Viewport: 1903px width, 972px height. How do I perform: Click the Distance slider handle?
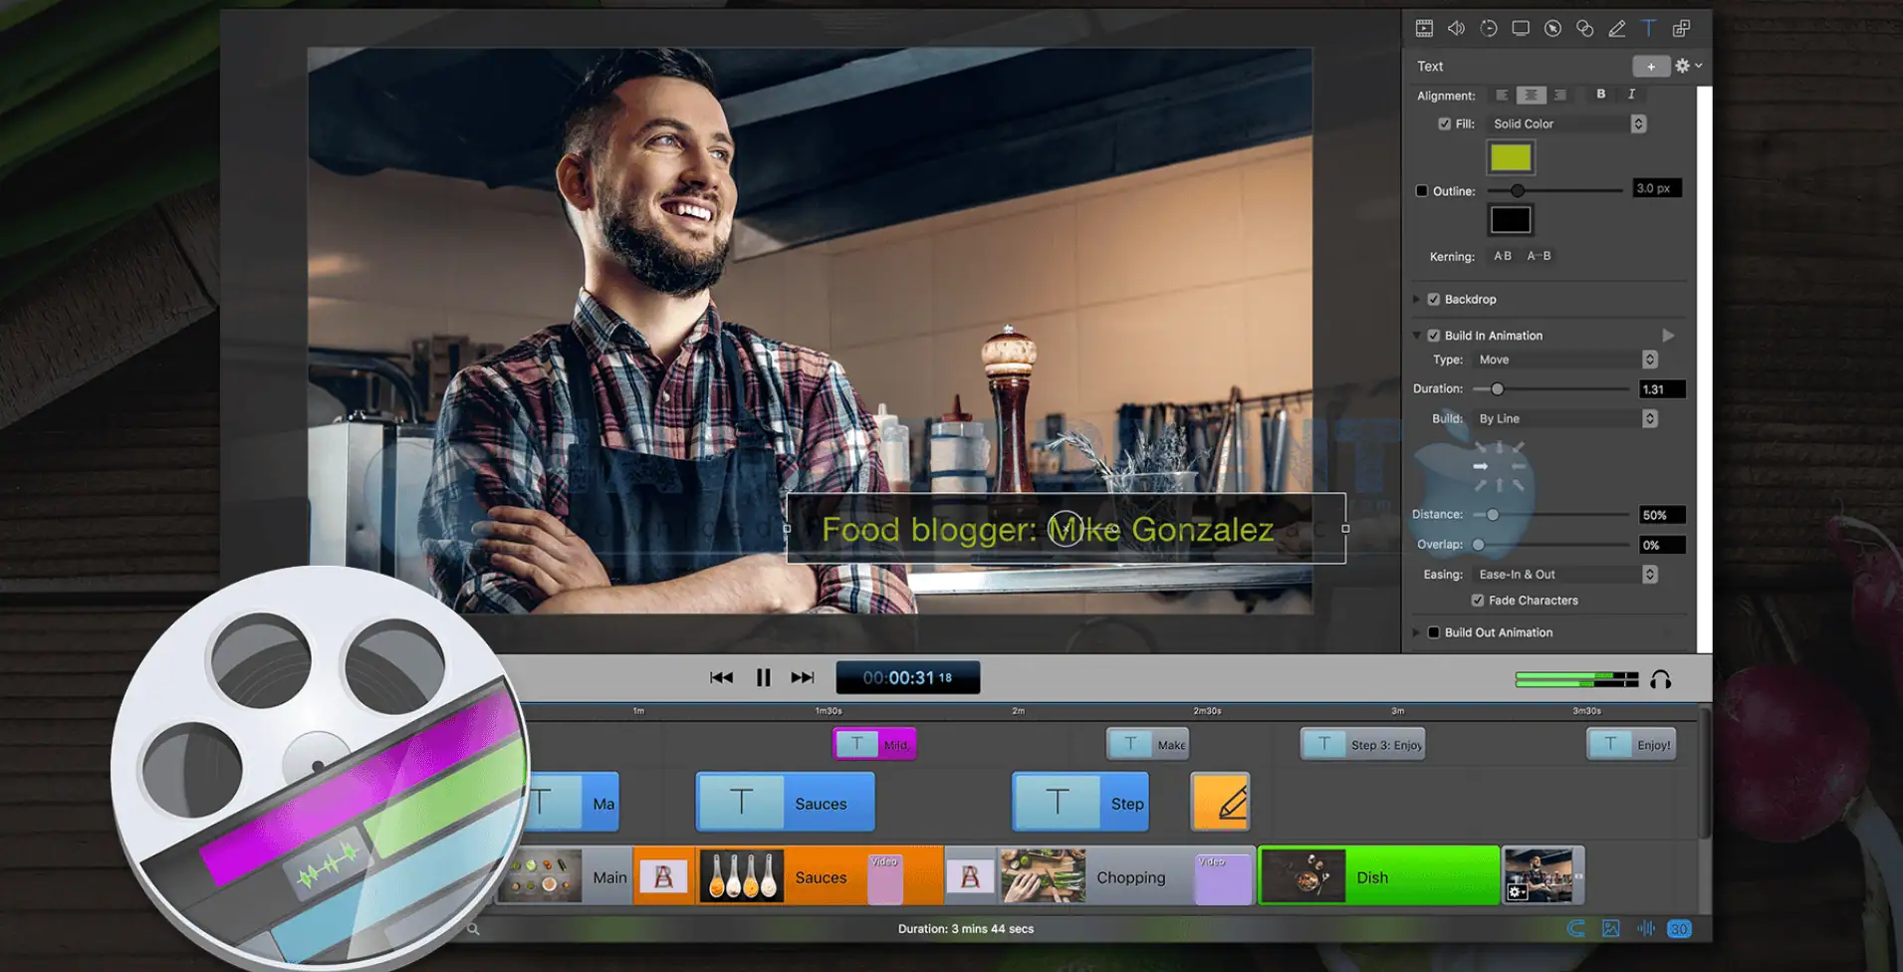click(1492, 515)
